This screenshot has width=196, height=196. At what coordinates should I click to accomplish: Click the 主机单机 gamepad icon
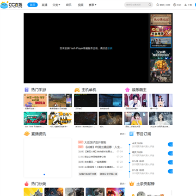(x=77, y=90)
